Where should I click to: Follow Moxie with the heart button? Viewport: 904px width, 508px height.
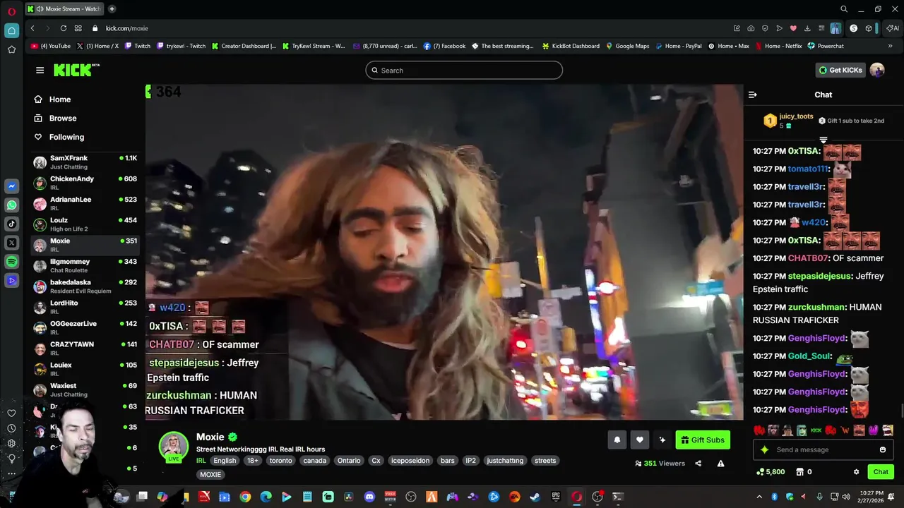(x=639, y=440)
